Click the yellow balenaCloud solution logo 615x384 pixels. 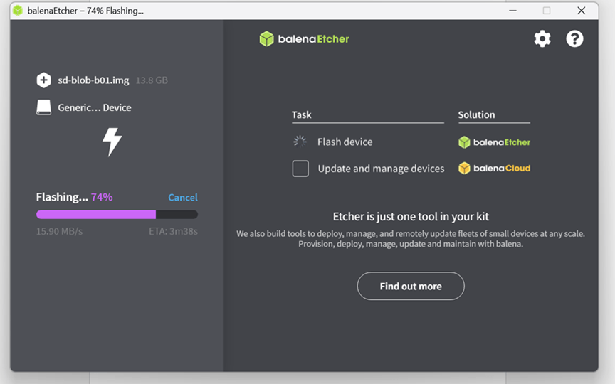[494, 169]
